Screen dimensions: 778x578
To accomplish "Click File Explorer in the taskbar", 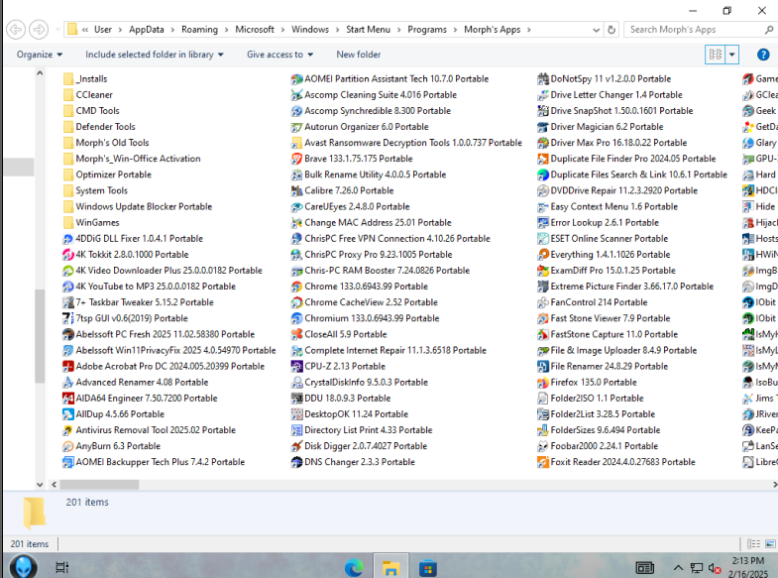I will (391, 567).
